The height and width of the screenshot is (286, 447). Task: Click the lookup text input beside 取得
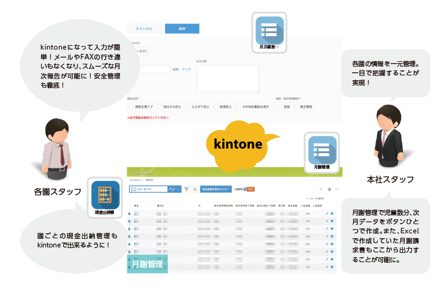pyautogui.click(x=156, y=69)
